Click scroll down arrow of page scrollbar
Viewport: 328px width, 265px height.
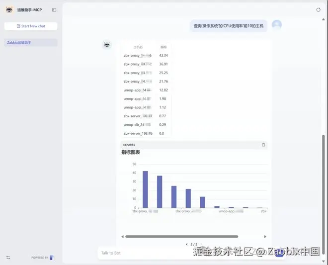point(324,261)
